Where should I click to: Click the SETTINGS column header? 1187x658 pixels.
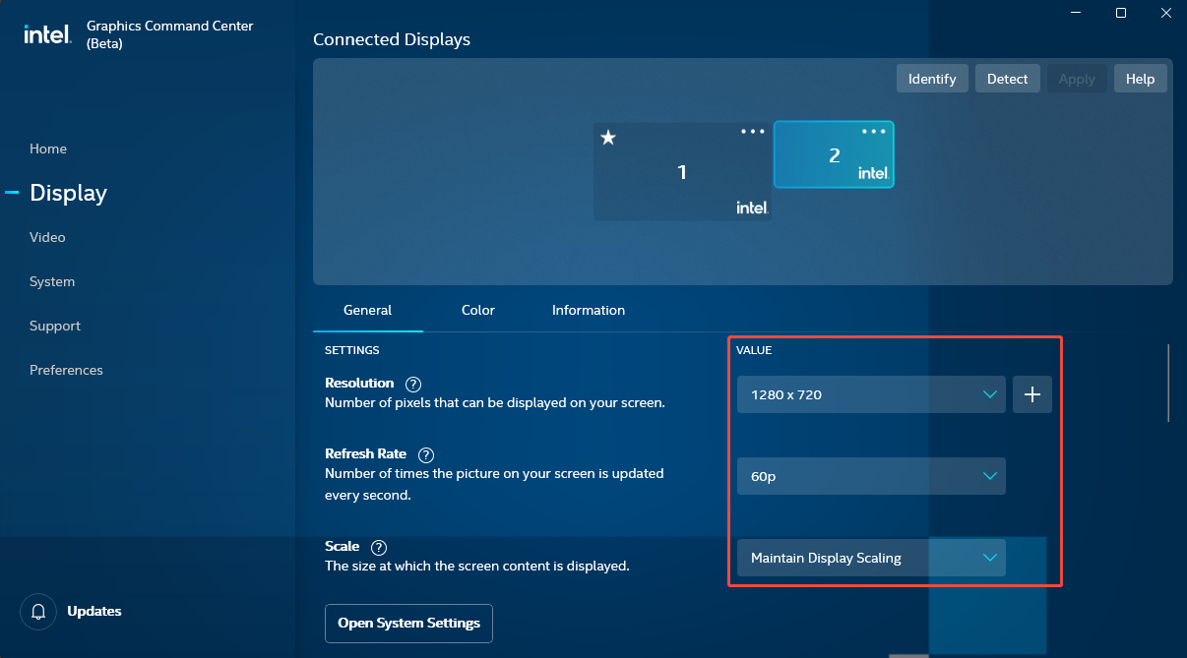(352, 350)
